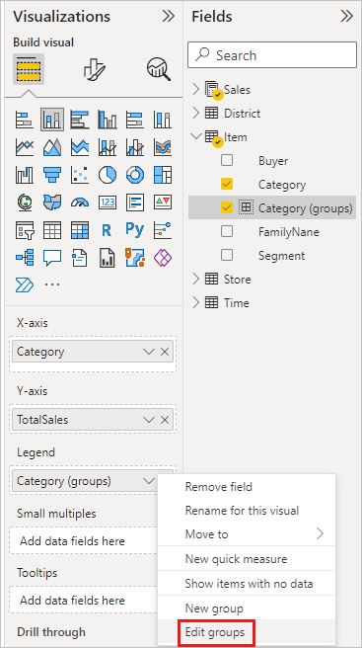Screen dimensions: 362x648
Task: Add a Card (123) visual
Action: (x=108, y=202)
